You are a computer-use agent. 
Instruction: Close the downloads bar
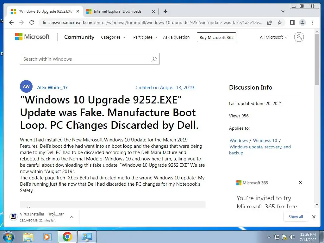(x=314, y=217)
